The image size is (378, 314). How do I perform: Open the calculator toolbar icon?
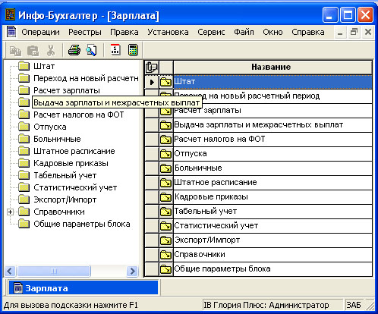click(133, 50)
